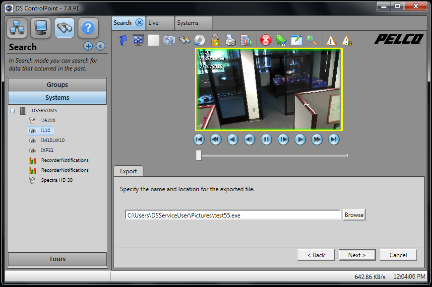Select the IM10LW10 camera in tree

[53, 141]
